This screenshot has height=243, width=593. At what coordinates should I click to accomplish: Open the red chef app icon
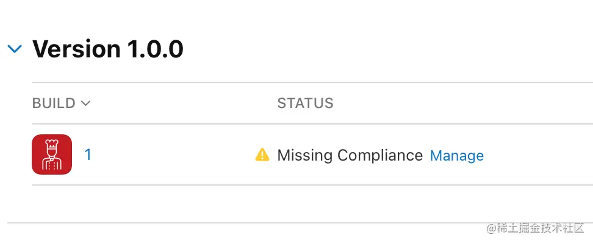pyautogui.click(x=52, y=154)
